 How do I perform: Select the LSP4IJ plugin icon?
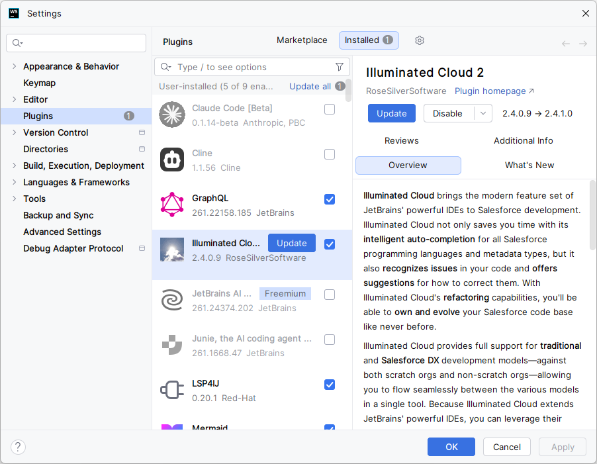tap(172, 390)
